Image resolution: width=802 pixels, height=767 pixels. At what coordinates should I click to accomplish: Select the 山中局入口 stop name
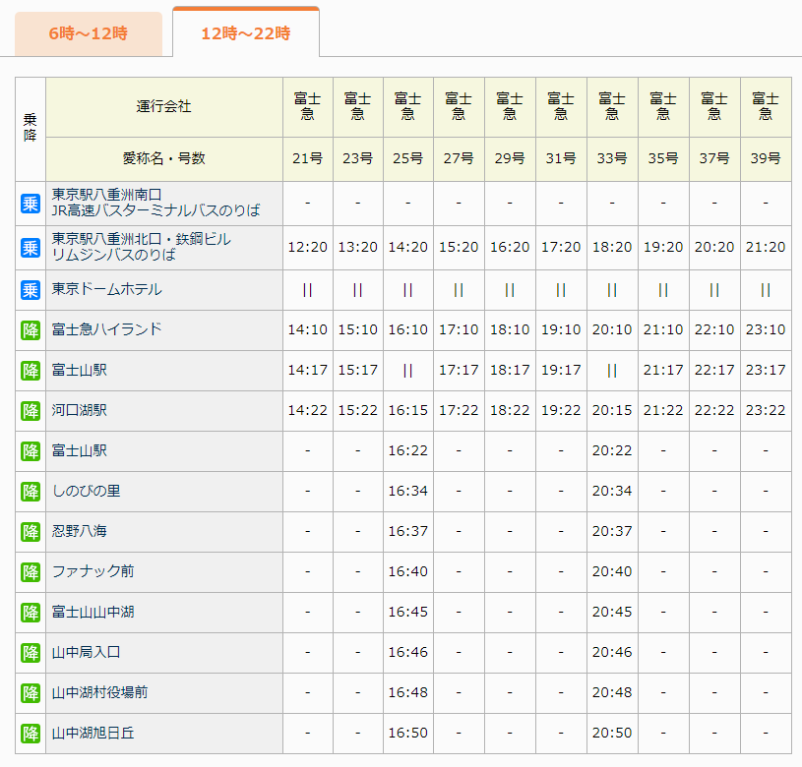pos(86,652)
